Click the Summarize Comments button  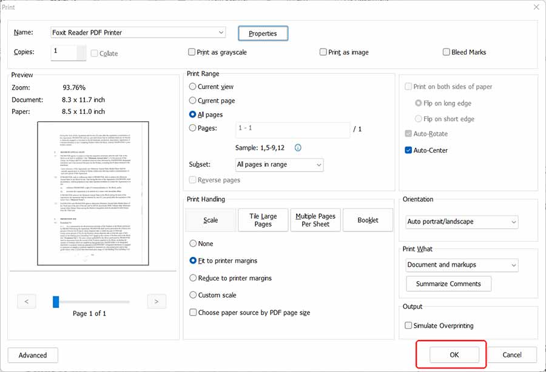point(448,284)
